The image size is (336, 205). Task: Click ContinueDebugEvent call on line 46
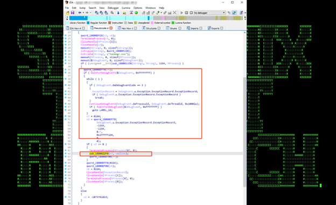102,104
